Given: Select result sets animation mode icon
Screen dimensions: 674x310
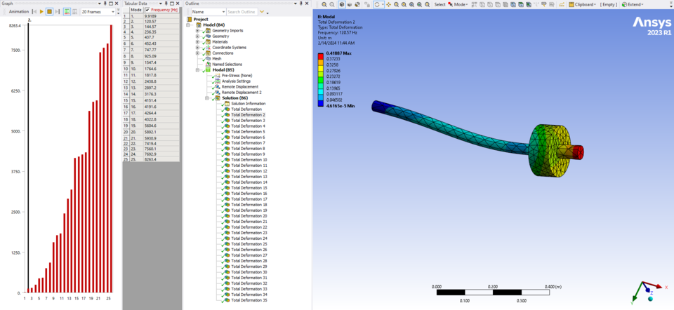Looking at the screenshot, I should click(75, 12).
